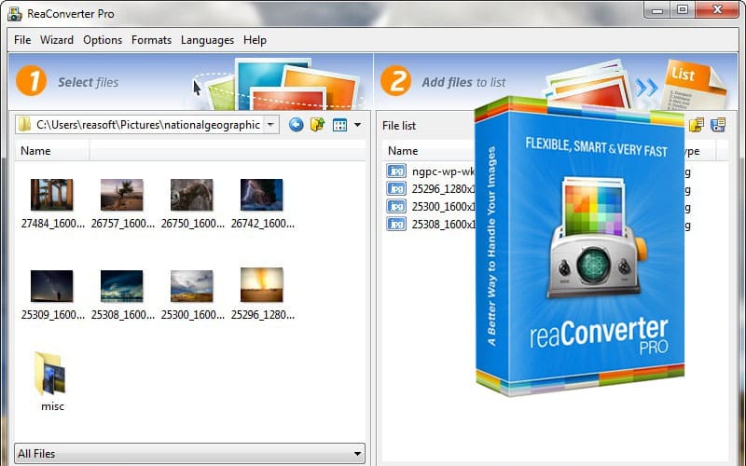Open the Options menu
The image size is (746, 466).
[x=103, y=40]
